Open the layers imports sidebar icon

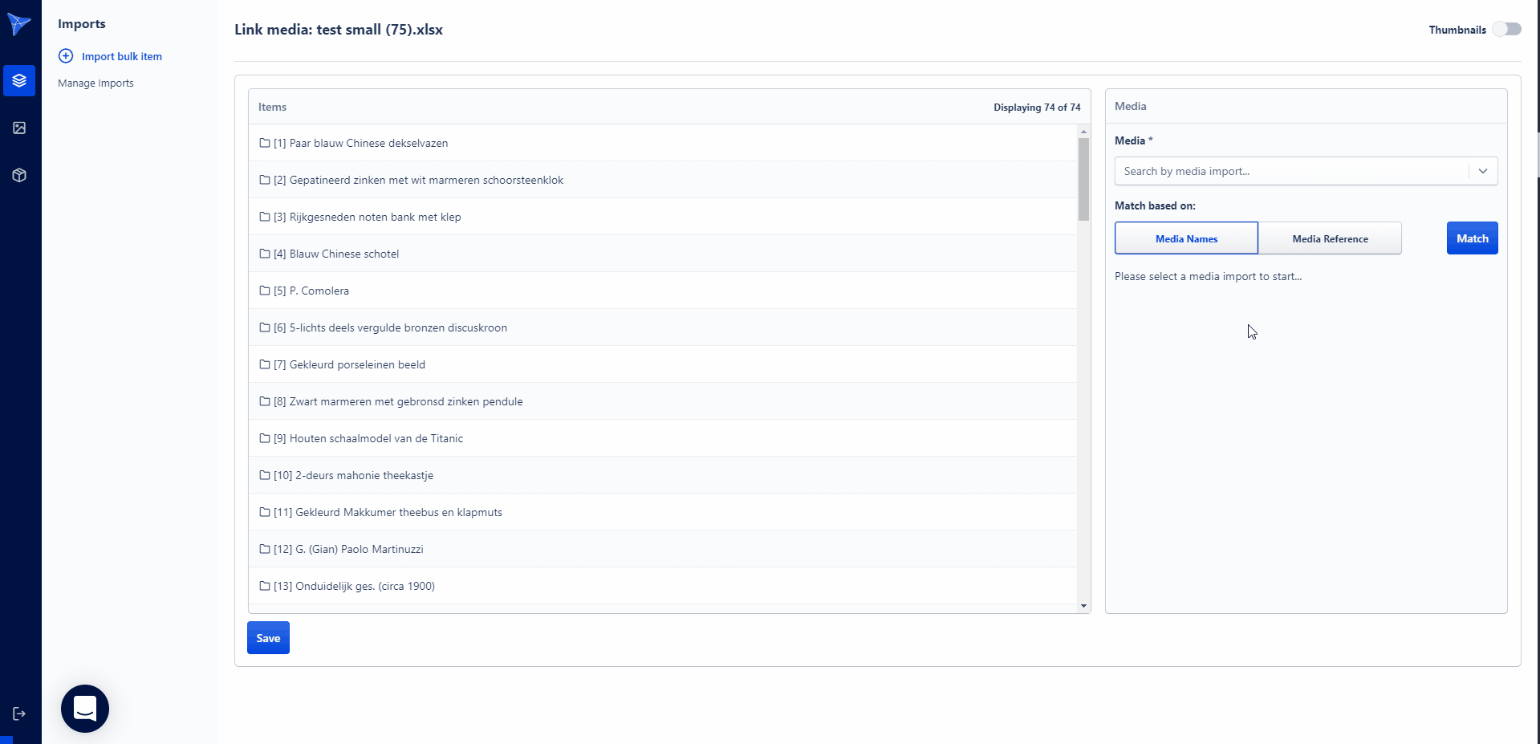[x=19, y=81]
